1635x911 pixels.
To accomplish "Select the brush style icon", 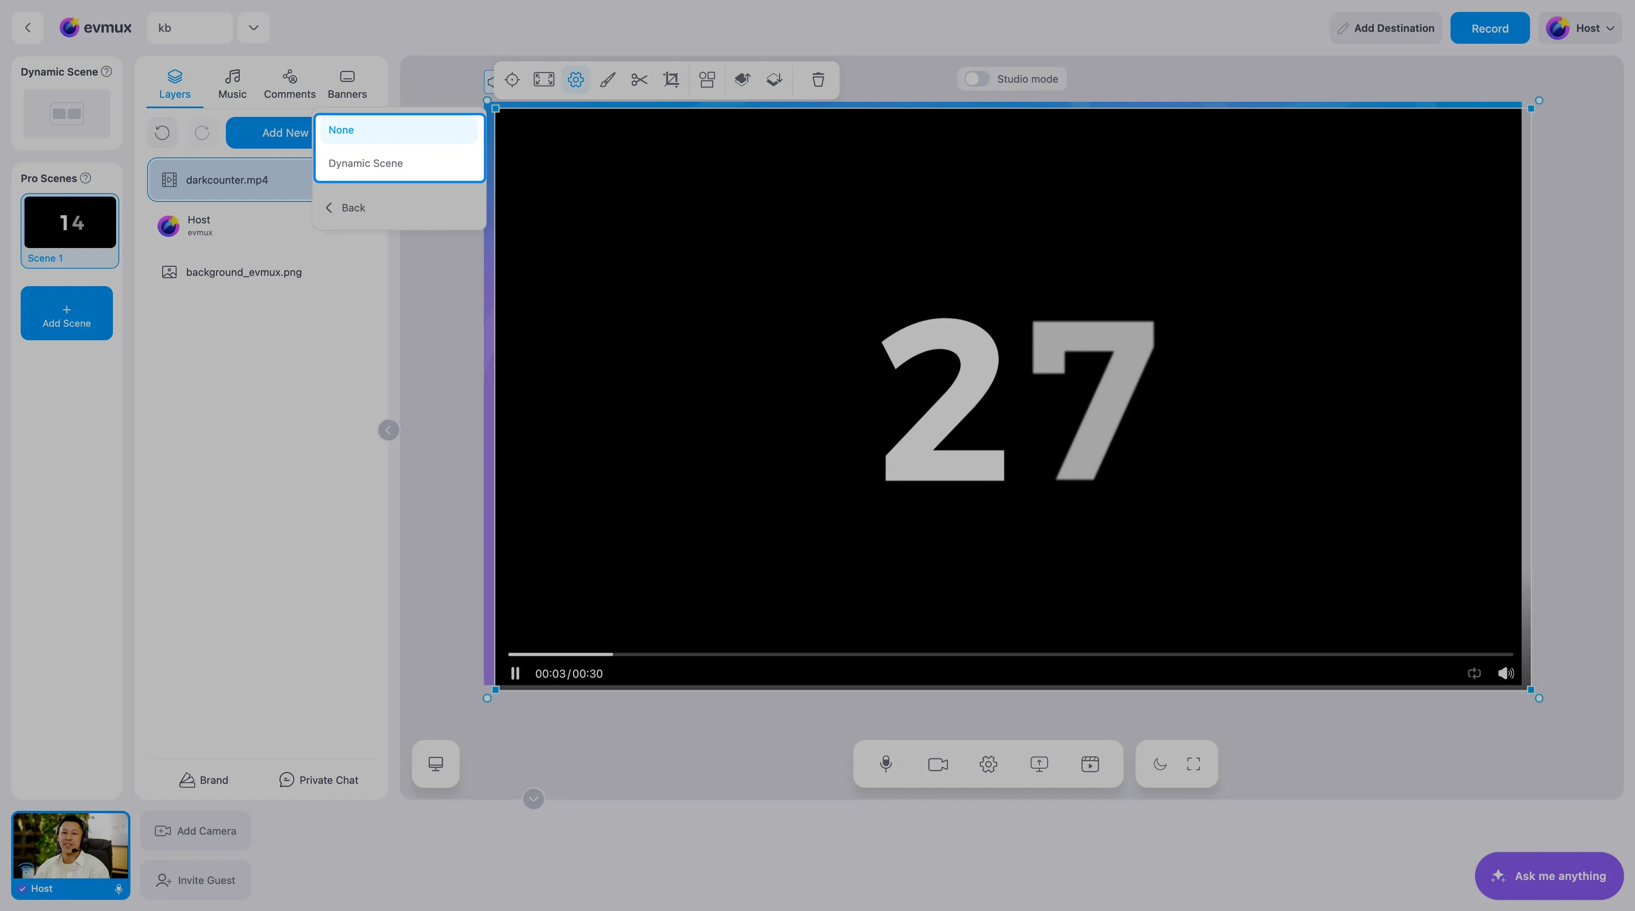I will coord(608,79).
